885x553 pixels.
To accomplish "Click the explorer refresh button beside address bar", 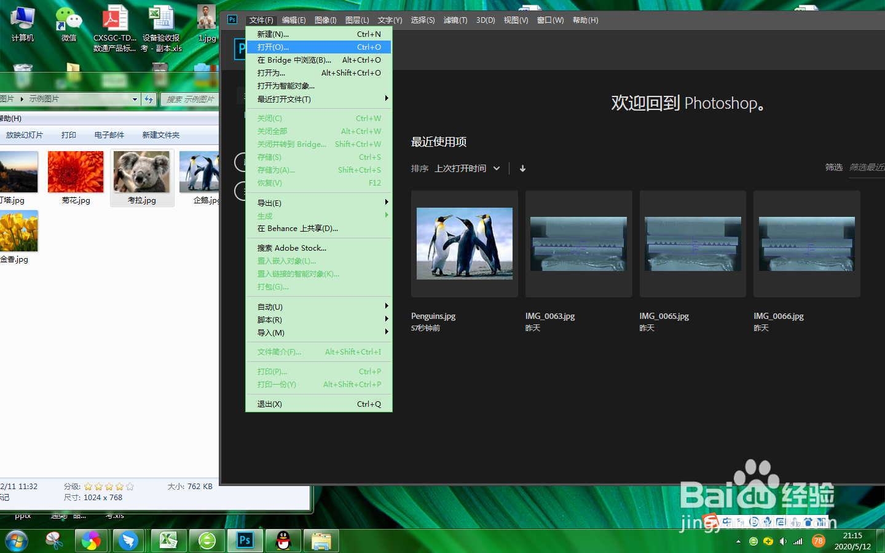I will (149, 99).
